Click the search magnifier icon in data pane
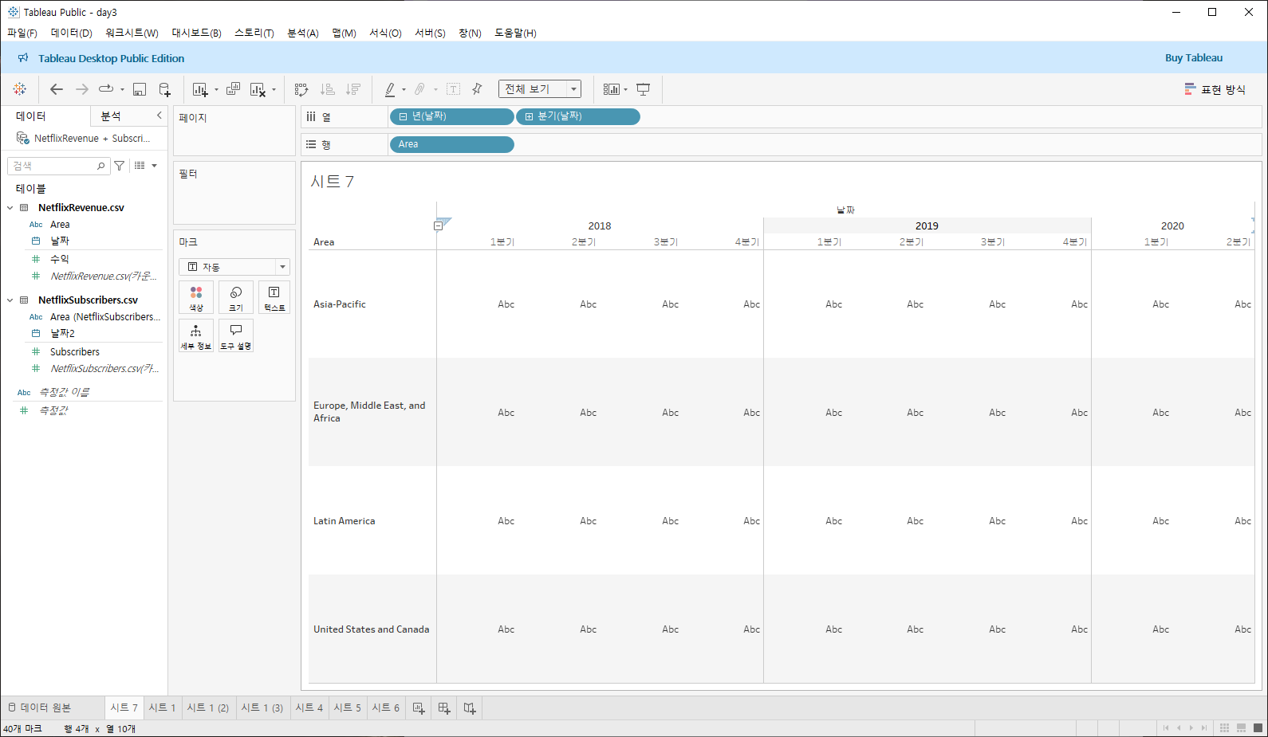This screenshot has width=1268, height=737. [101, 166]
